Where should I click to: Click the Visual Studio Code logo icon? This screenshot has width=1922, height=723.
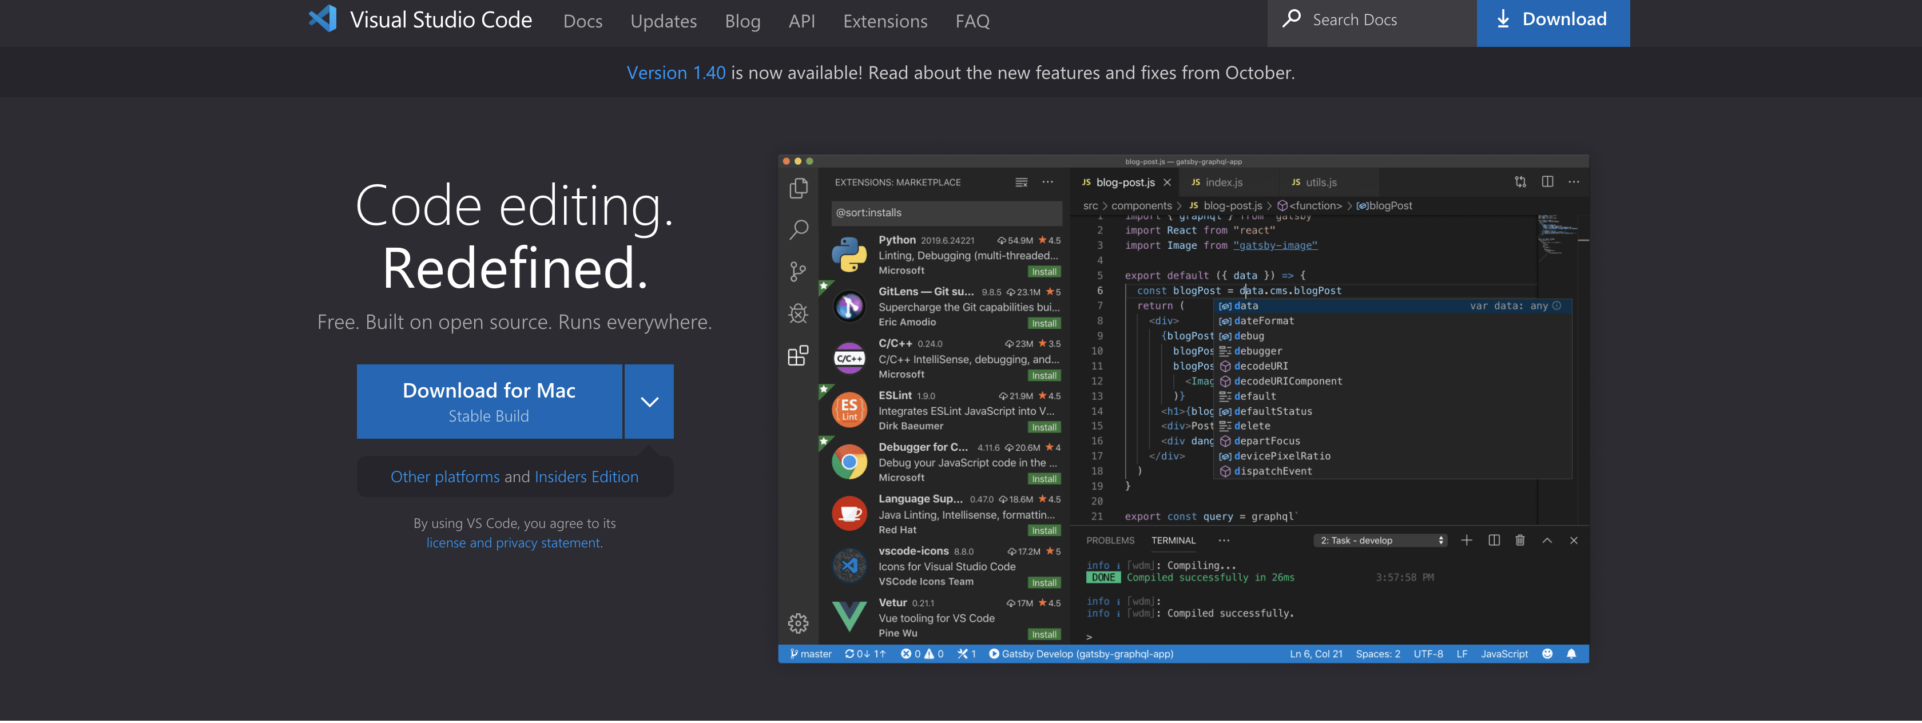322,19
